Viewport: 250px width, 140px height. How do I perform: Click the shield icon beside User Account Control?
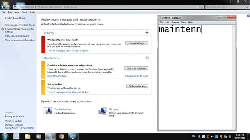[3, 29]
